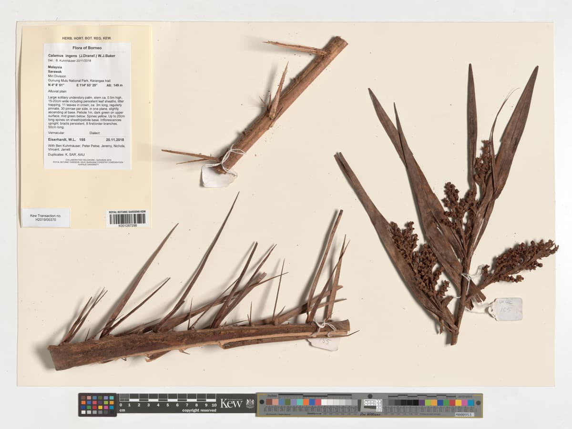The image size is (572, 429).
Task: Click the 'M000953' label on the colour strip
Action: click(464, 415)
